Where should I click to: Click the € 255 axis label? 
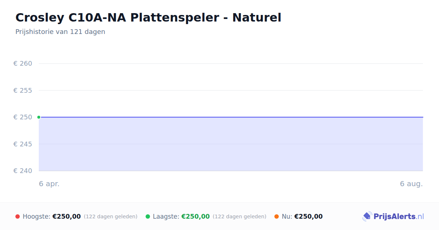click(23, 90)
